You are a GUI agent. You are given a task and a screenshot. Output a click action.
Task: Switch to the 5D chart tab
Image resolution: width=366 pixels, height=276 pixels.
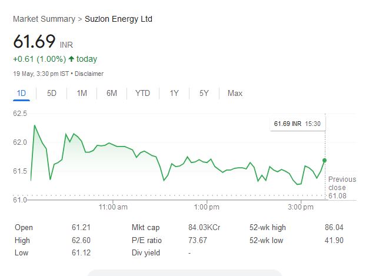(x=52, y=94)
